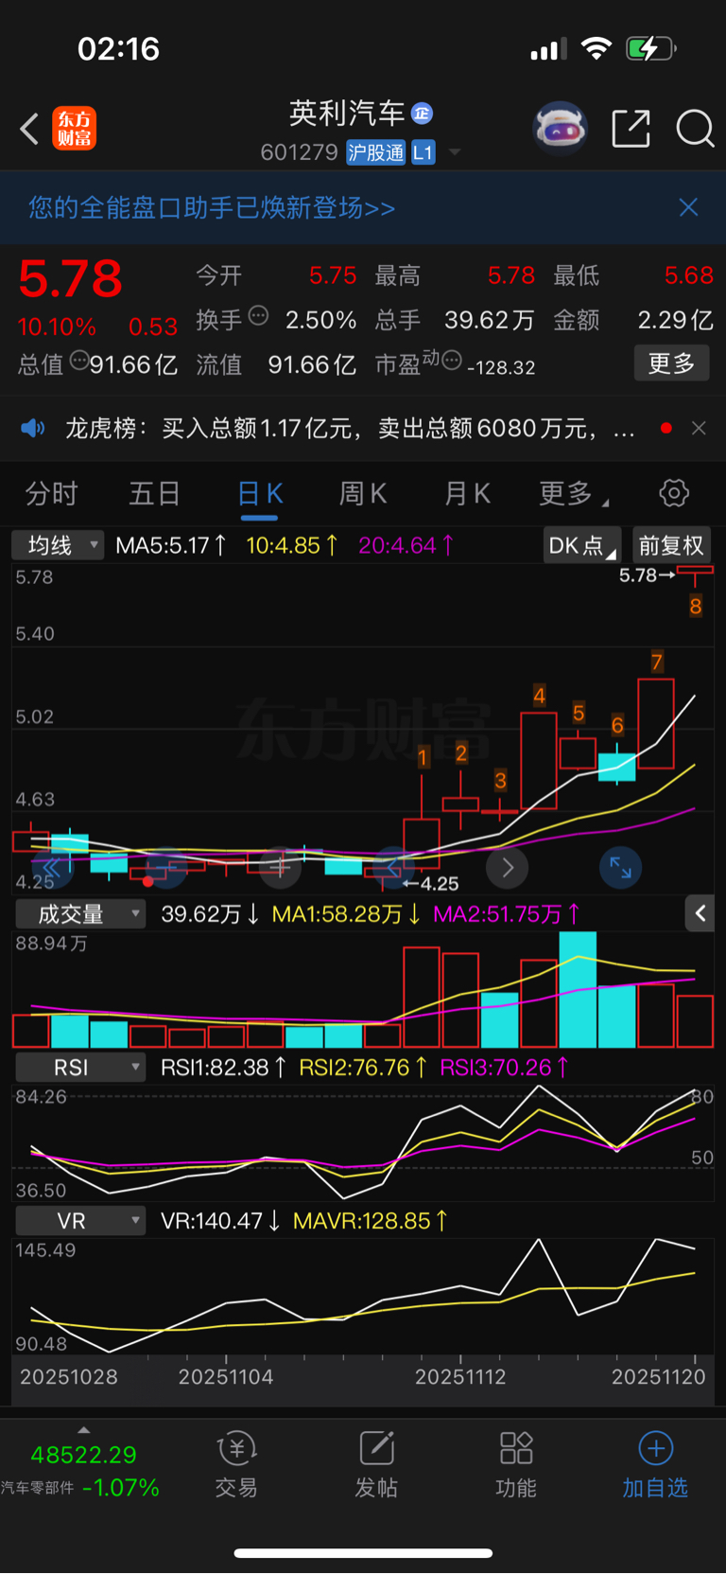Tap the current price 5.78
Image resolution: width=726 pixels, height=1574 pixels.
tap(71, 279)
